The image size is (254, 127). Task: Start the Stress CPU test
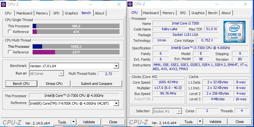click(x=54, y=84)
